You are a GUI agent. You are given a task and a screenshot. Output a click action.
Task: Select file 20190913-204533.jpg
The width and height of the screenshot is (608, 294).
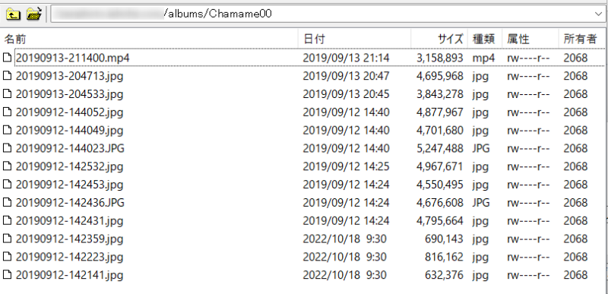pyautogui.click(x=69, y=94)
